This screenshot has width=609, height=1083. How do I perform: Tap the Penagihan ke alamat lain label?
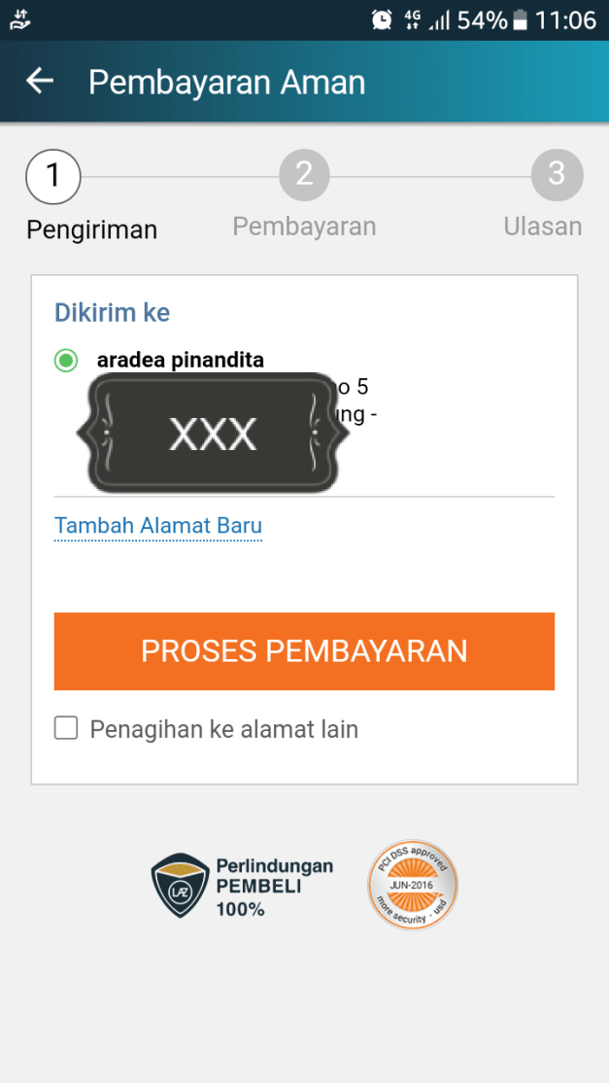point(224,729)
